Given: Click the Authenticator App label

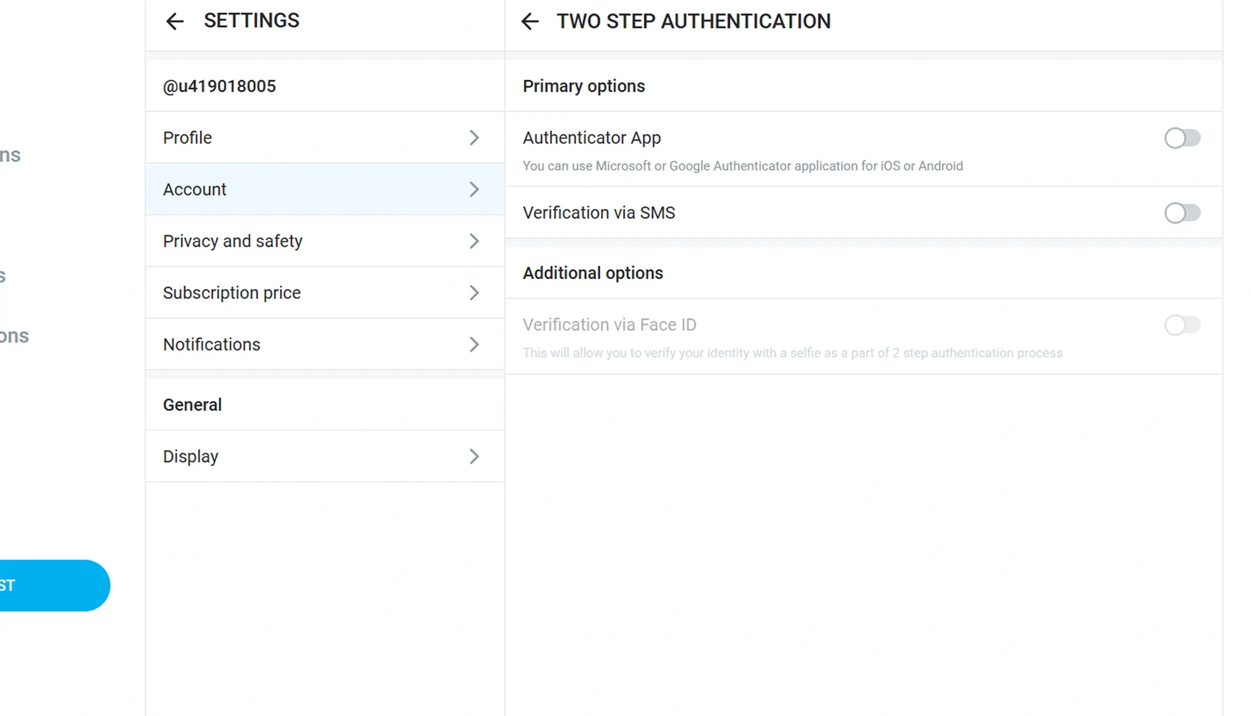Looking at the screenshot, I should pyautogui.click(x=592, y=138).
